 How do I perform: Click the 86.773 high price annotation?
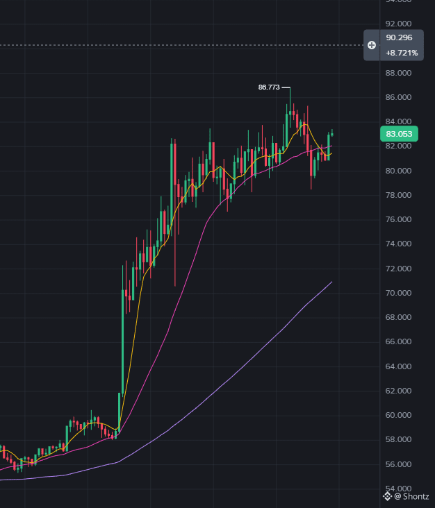coord(269,87)
